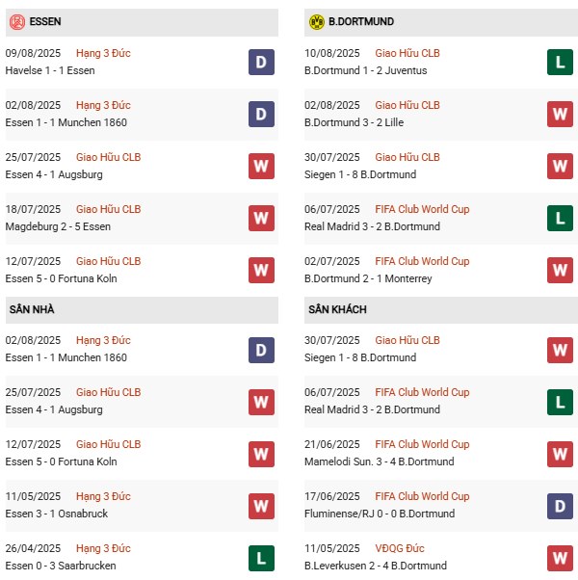The height and width of the screenshot is (580, 578).
Task: Select the D badge for Fluminense vs Dortmund
Action: [560, 505]
